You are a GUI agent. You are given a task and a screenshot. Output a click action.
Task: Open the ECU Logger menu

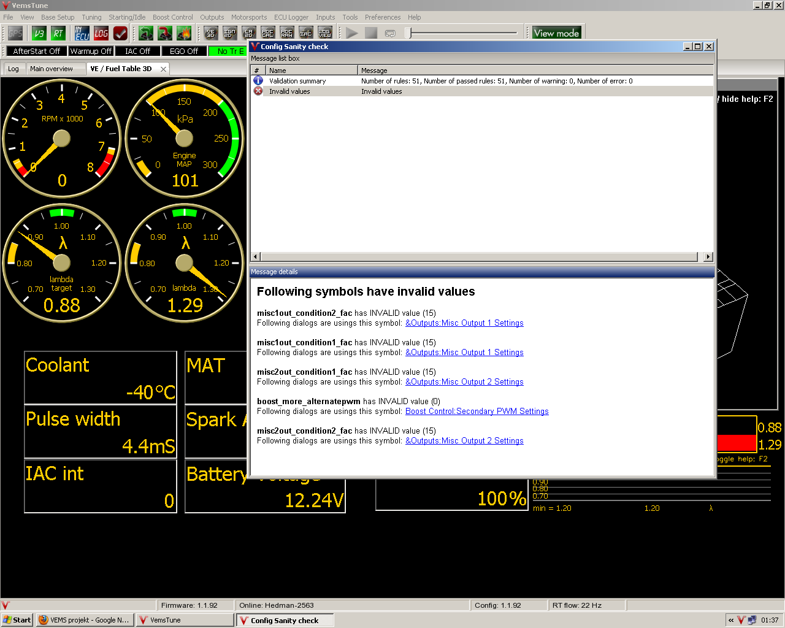pos(291,17)
